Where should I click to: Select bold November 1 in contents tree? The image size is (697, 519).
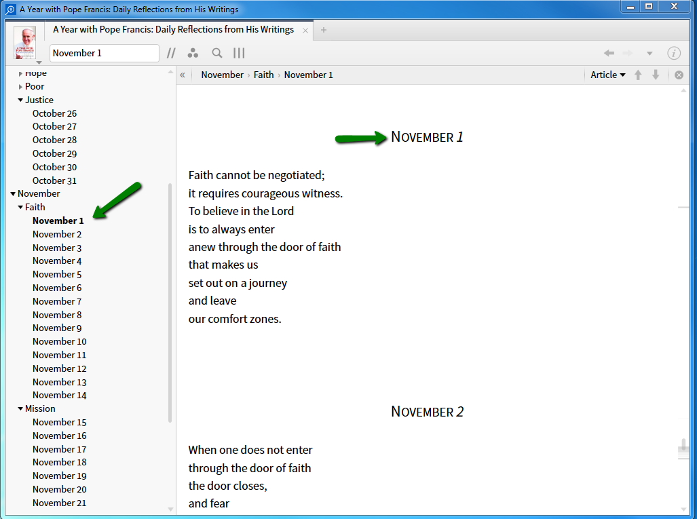58,221
